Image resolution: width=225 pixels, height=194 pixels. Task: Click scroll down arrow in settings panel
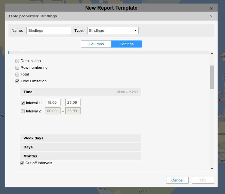pyautogui.click(x=212, y=168)
